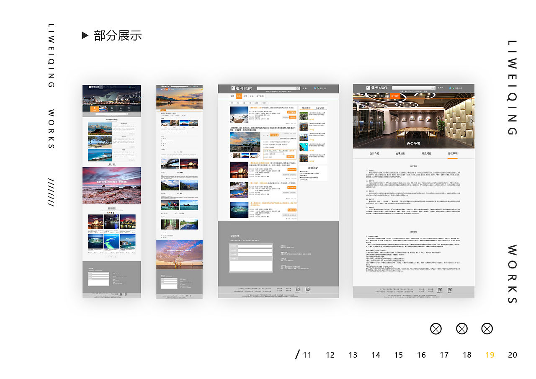Select page number 11 in the pagination row

(307, 355)
